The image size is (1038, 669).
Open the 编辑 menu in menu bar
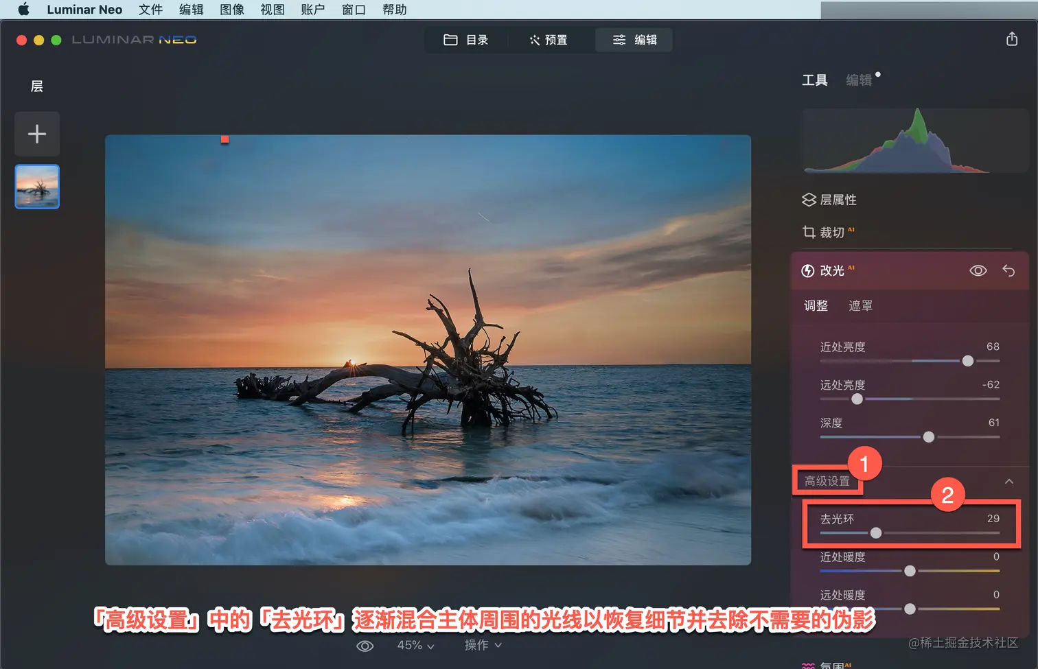[x=192, y=10]
